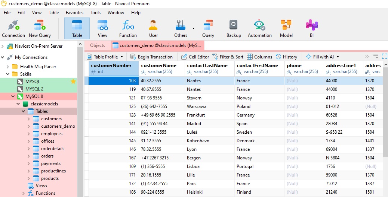This screenshot has height=197, width=388.
Task: Open the User management icon
Action: [153, 28]
